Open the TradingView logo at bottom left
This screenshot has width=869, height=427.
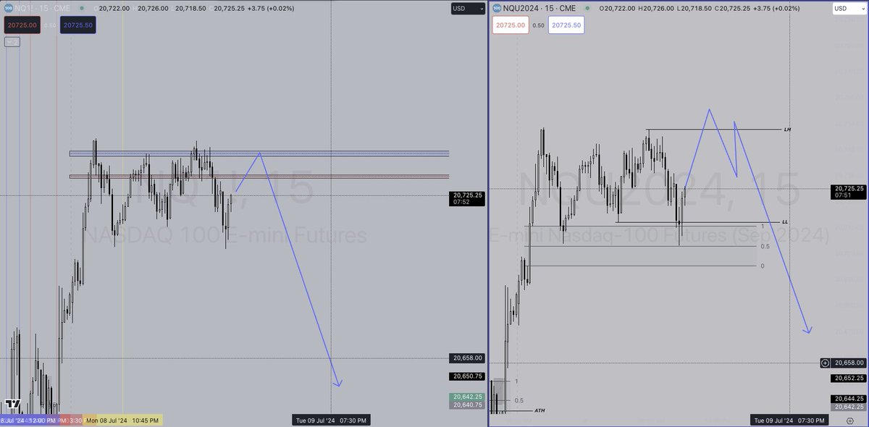(12, 405)
